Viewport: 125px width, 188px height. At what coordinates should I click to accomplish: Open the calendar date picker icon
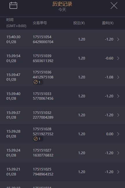(x=13, y=5)
